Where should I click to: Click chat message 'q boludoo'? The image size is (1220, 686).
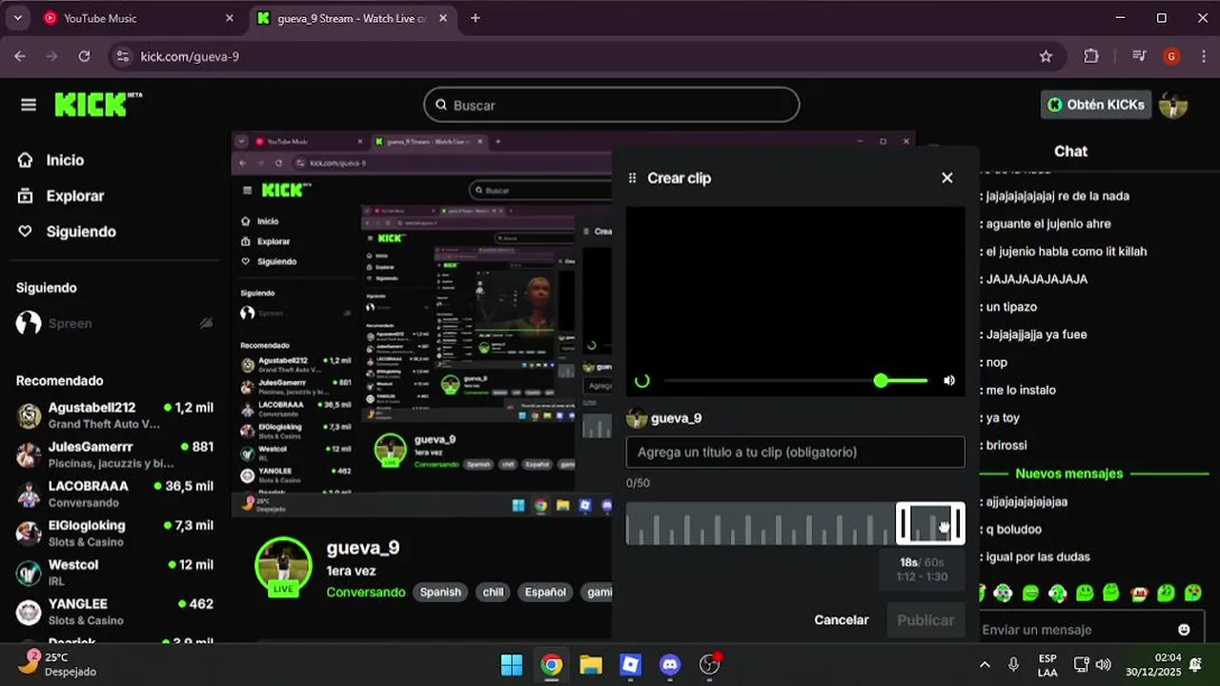(x=1013, y=529)
